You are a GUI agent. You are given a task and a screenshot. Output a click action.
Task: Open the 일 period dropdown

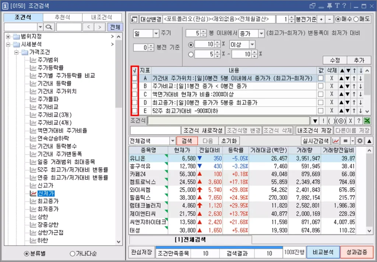pos(156,33)
